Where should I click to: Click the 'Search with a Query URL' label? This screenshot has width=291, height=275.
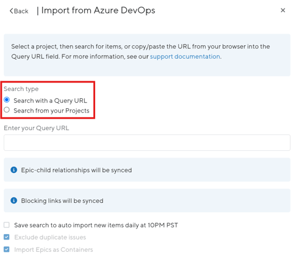[x=50, y=101]
